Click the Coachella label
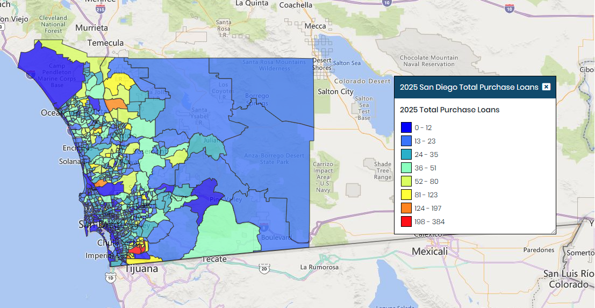The height and width of the screenshot is (308, 595). click(296, 5)
